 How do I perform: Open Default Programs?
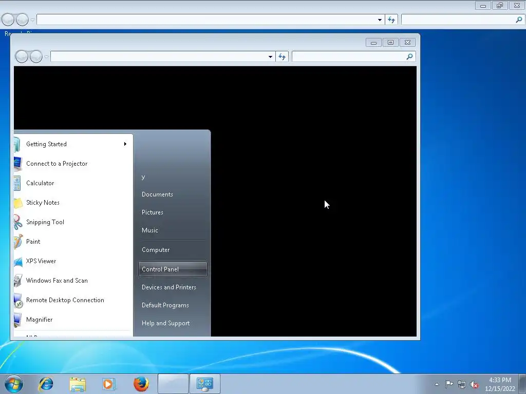point(165,305)
